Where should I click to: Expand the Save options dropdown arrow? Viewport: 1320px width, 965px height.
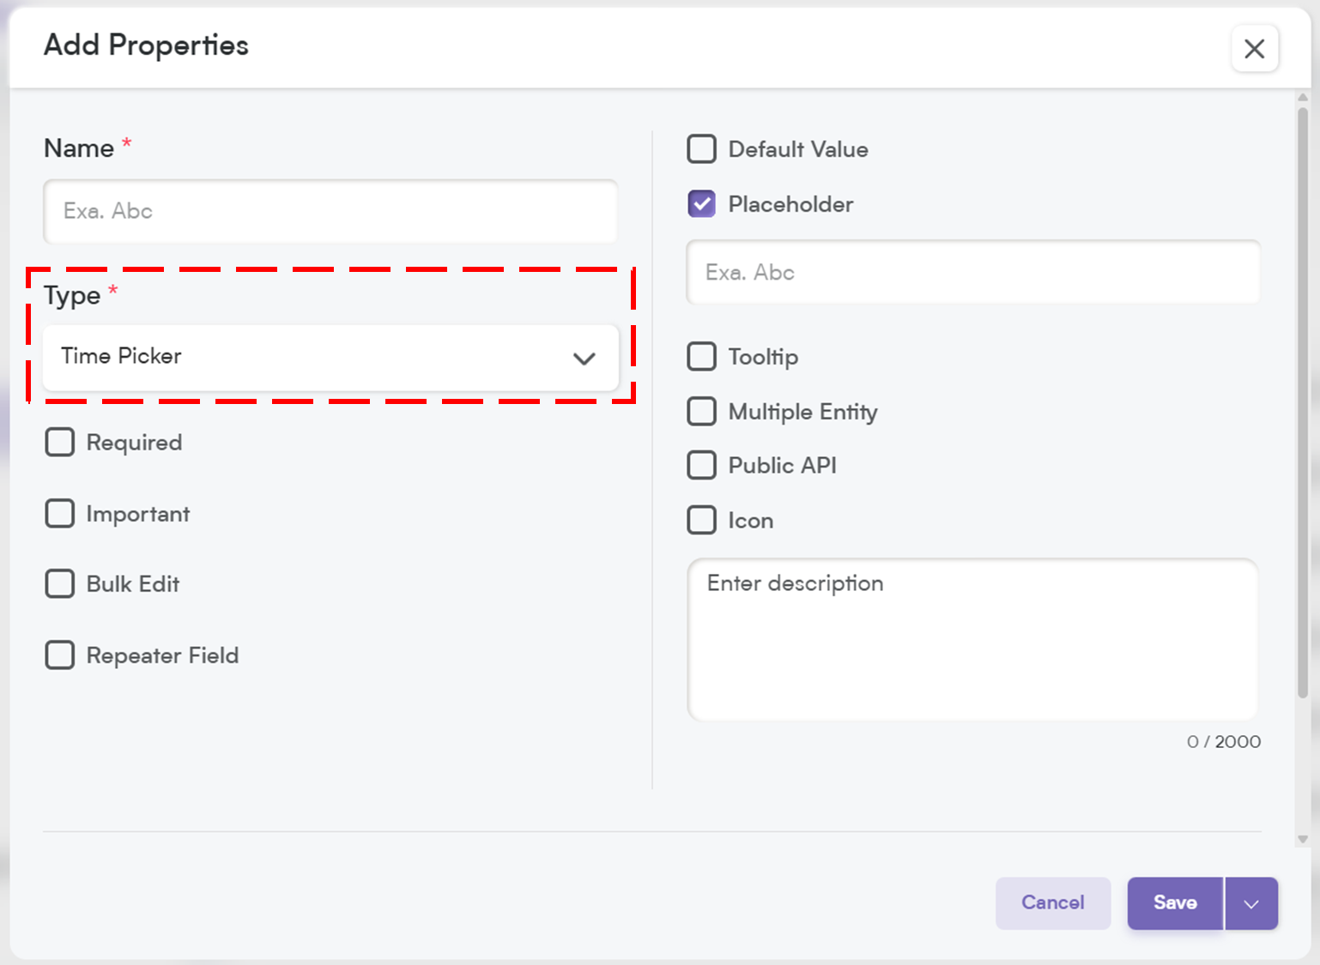[1251, 903]
